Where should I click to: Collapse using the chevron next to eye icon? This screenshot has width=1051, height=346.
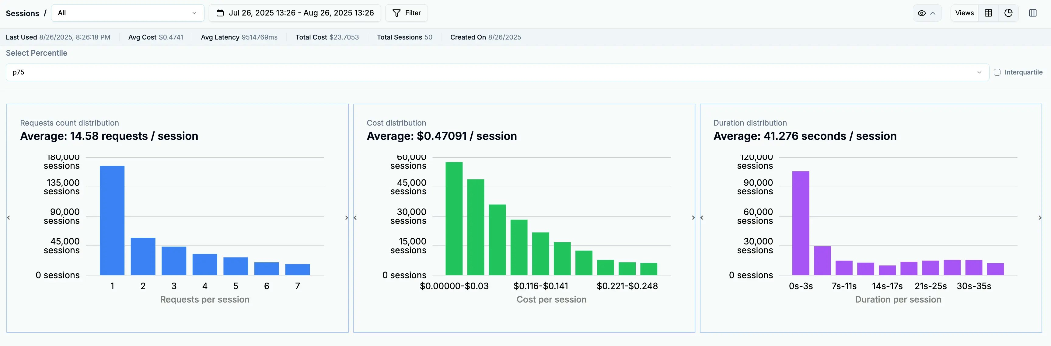933,13
